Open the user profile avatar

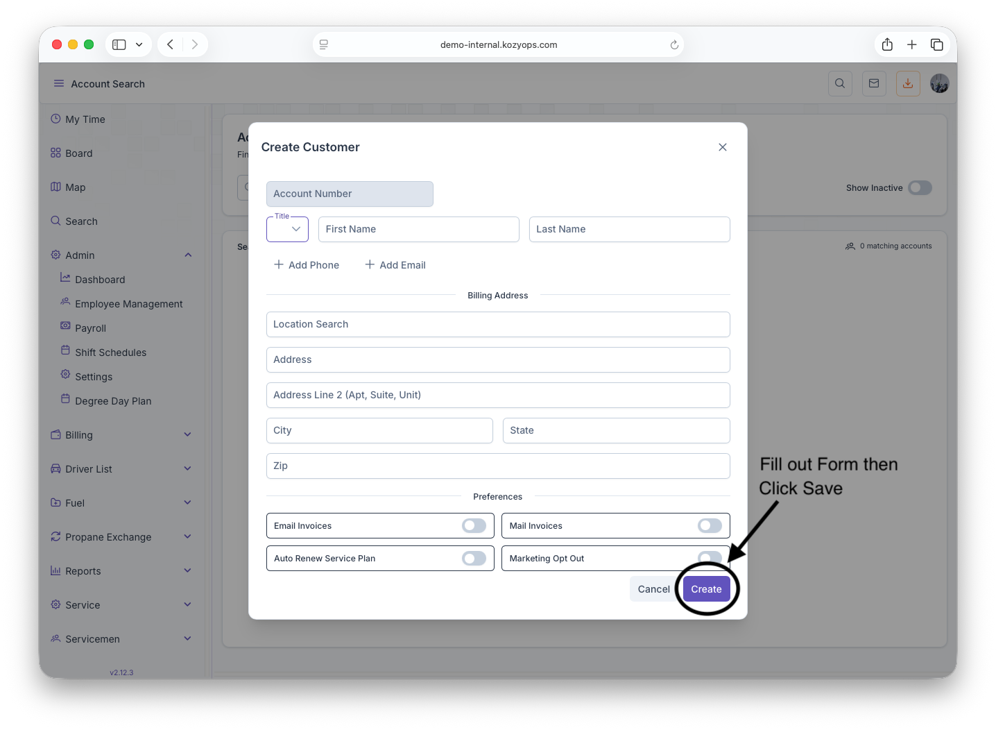click(x=939, y=84)
